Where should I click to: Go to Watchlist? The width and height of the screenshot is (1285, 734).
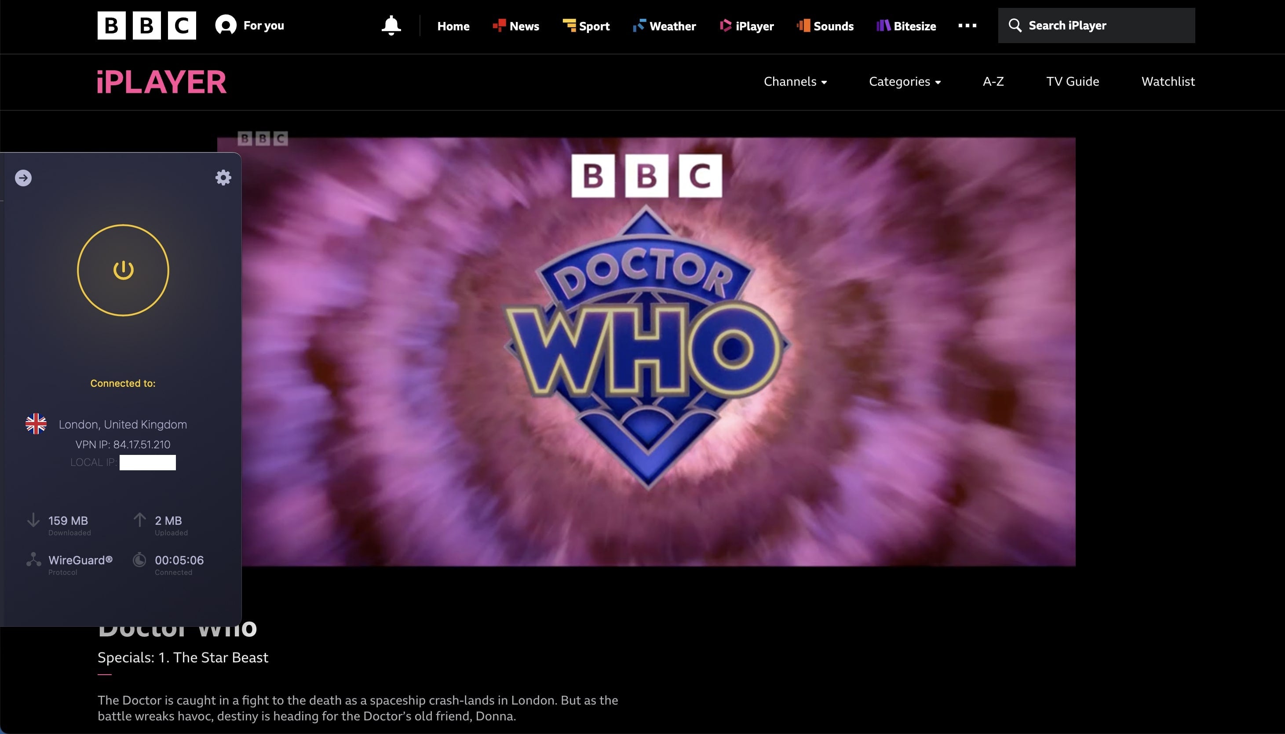1168,82
